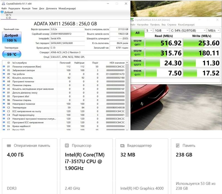Image resolution: width=222 pixels, height=194 pixels.
Task: Click the power-on hours value 6781 годин
Action: pos(119,48)
